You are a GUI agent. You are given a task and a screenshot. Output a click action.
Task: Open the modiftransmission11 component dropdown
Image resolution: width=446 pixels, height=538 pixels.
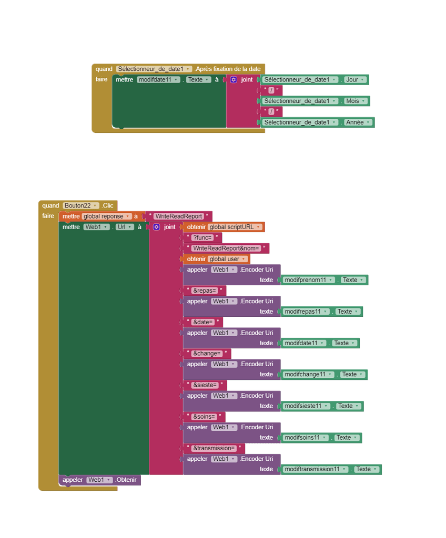pyautogui.click(x=316, y=469)
